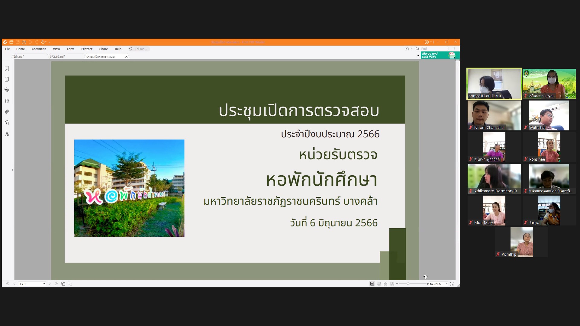Open the Comments panel icon

7,90
